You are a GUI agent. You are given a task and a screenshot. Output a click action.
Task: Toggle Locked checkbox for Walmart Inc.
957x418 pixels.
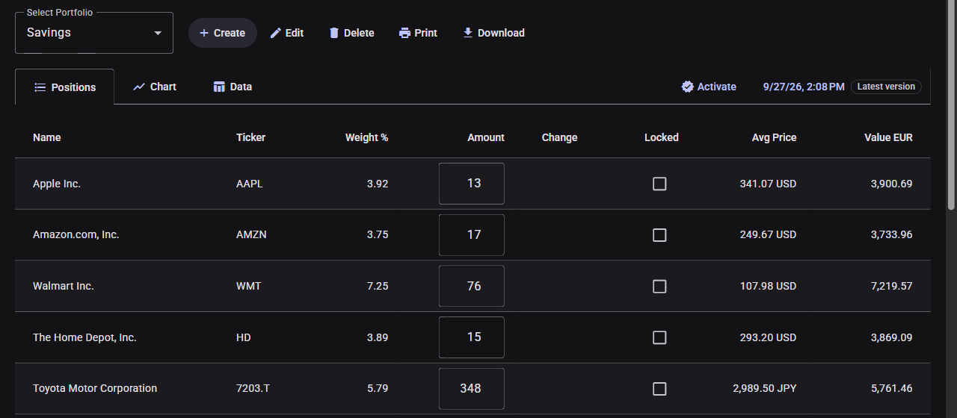tap(659, 286)
